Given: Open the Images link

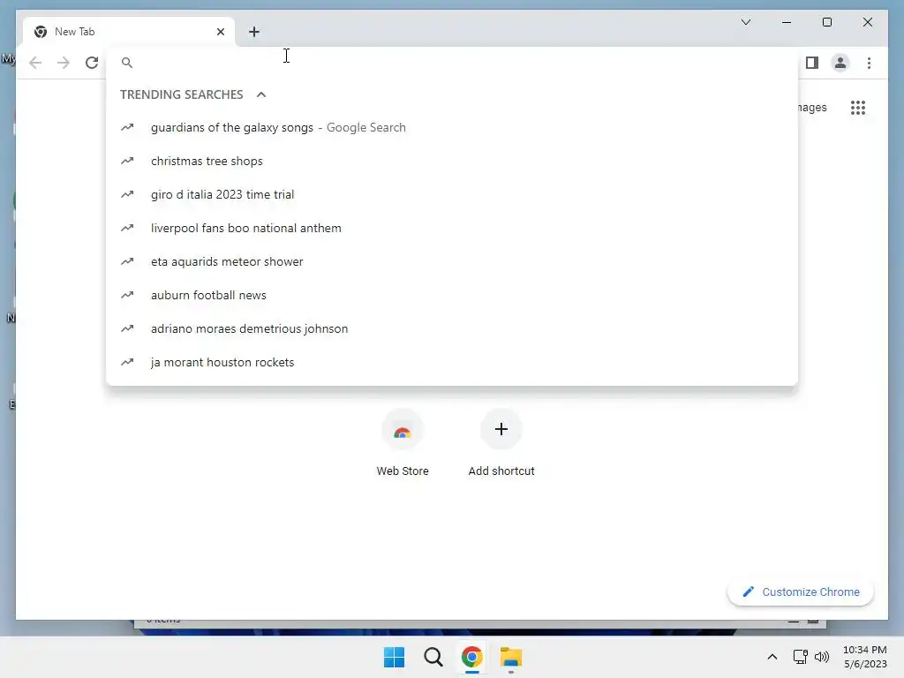Looking at the screenshot, I should click(812, 107).
